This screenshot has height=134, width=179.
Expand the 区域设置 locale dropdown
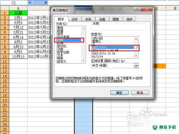136,66
